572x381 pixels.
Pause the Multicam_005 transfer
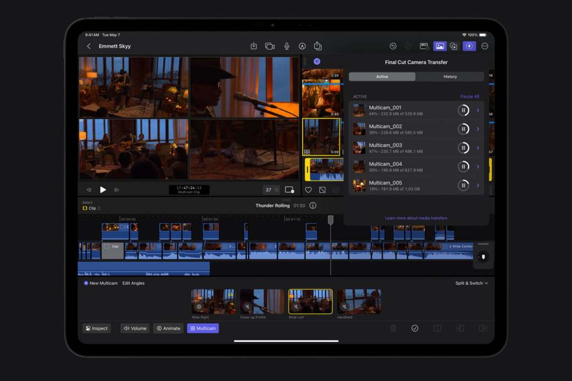(463, 185)
